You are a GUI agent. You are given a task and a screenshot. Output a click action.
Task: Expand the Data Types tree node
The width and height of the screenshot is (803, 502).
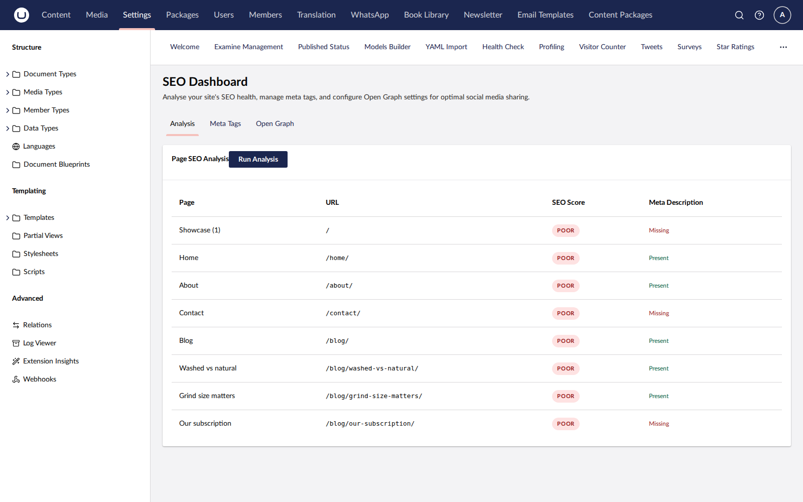(8, 129)
